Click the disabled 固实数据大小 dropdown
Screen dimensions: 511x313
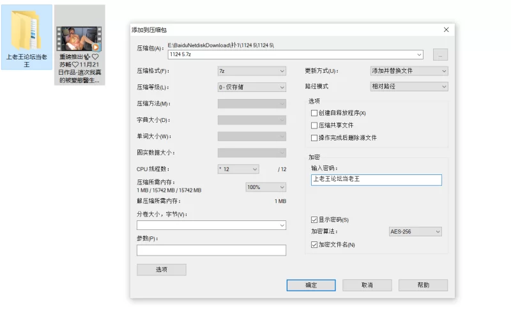pos(252,153)
